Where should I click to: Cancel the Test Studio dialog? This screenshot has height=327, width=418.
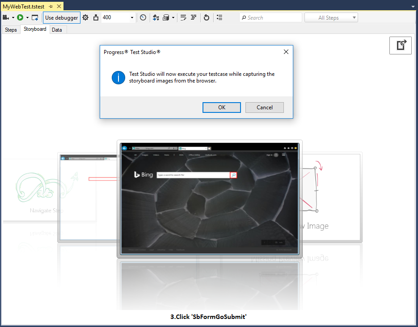click(x=265, y=107)
